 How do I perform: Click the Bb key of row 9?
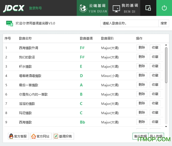[82, 122]
